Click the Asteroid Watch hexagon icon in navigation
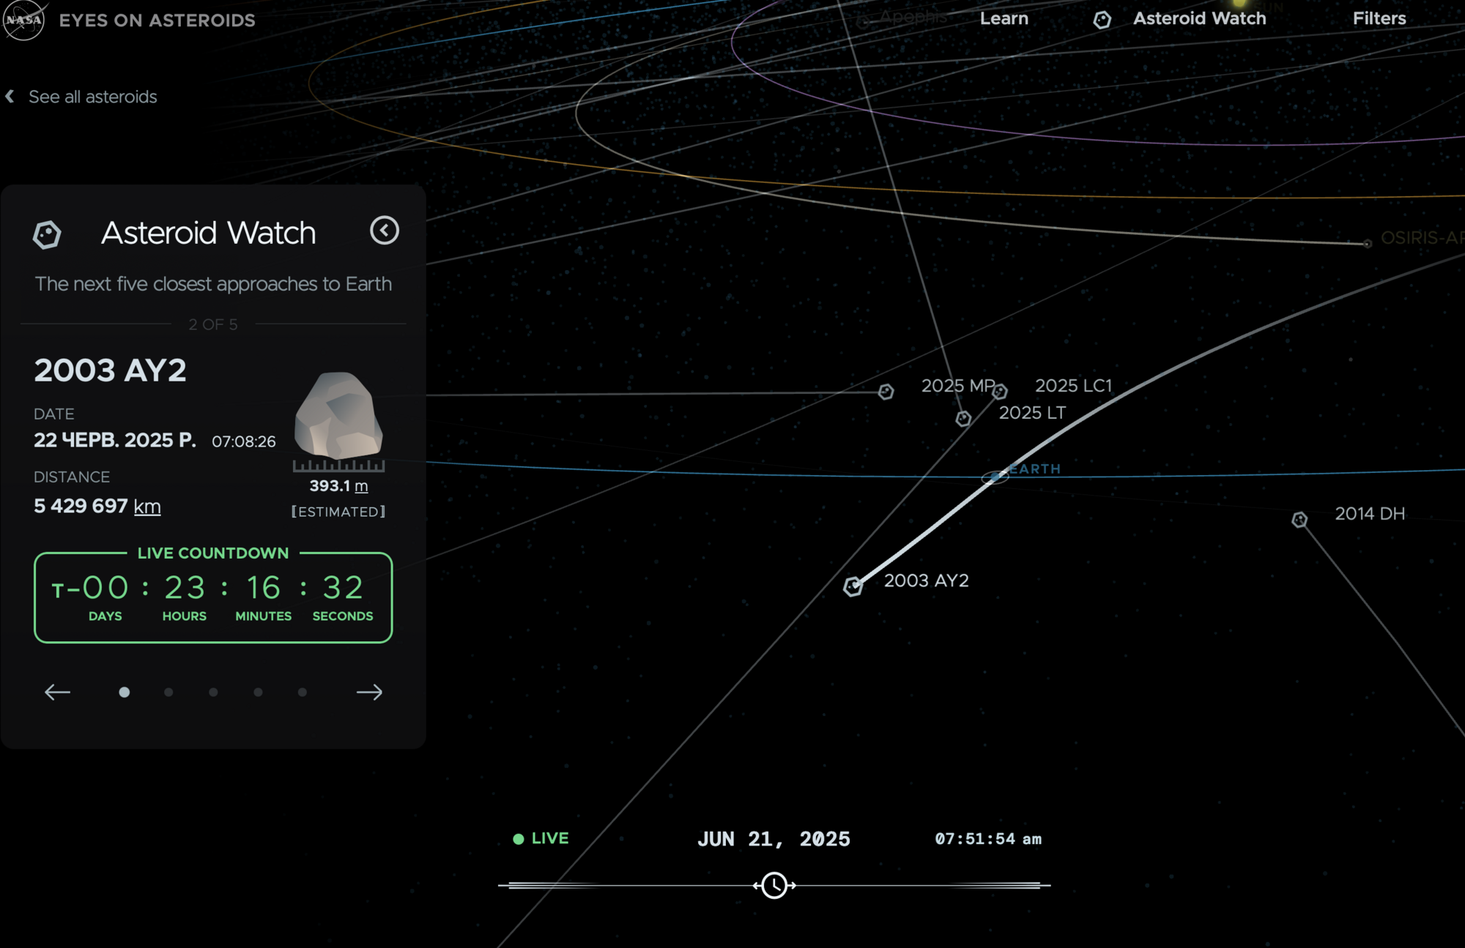Viewport: 1465px width, 948px height. [x=1102, y=20]
